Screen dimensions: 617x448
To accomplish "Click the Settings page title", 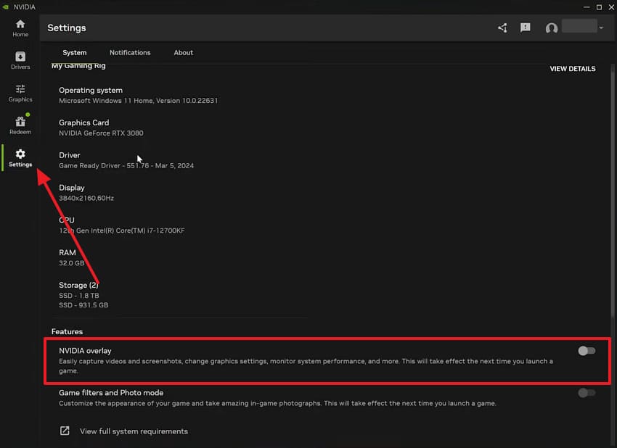I will pyautogui.click(x=67, y=28).
